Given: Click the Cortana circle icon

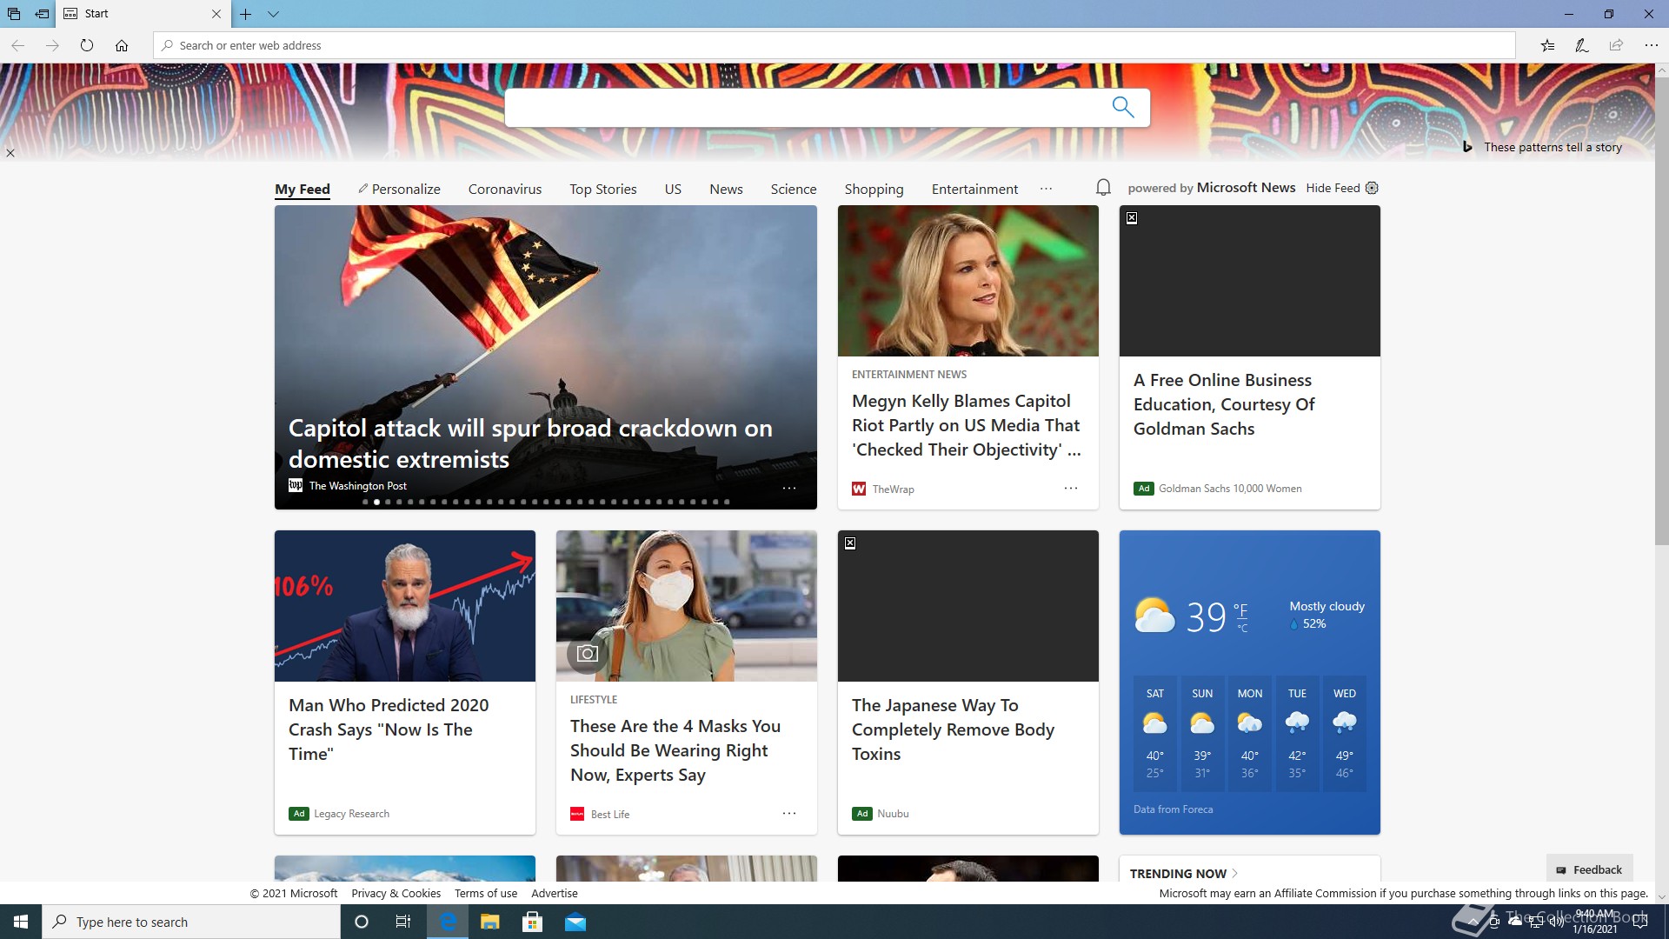Looking at the screenshot, I should click(x=362, y=922).
